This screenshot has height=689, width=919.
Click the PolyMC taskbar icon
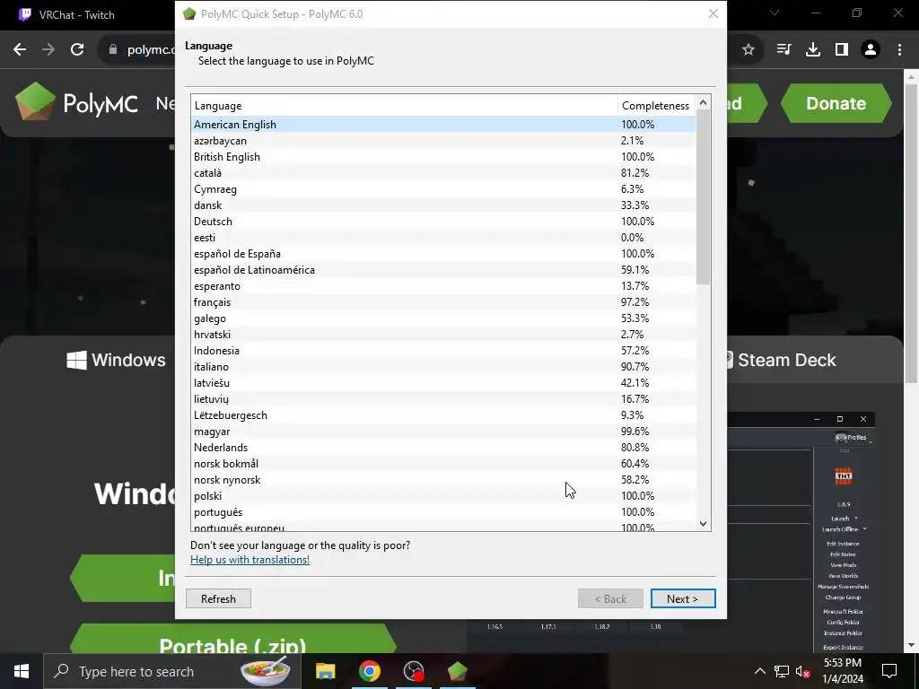pyautogui.click(x=457, y=671)
